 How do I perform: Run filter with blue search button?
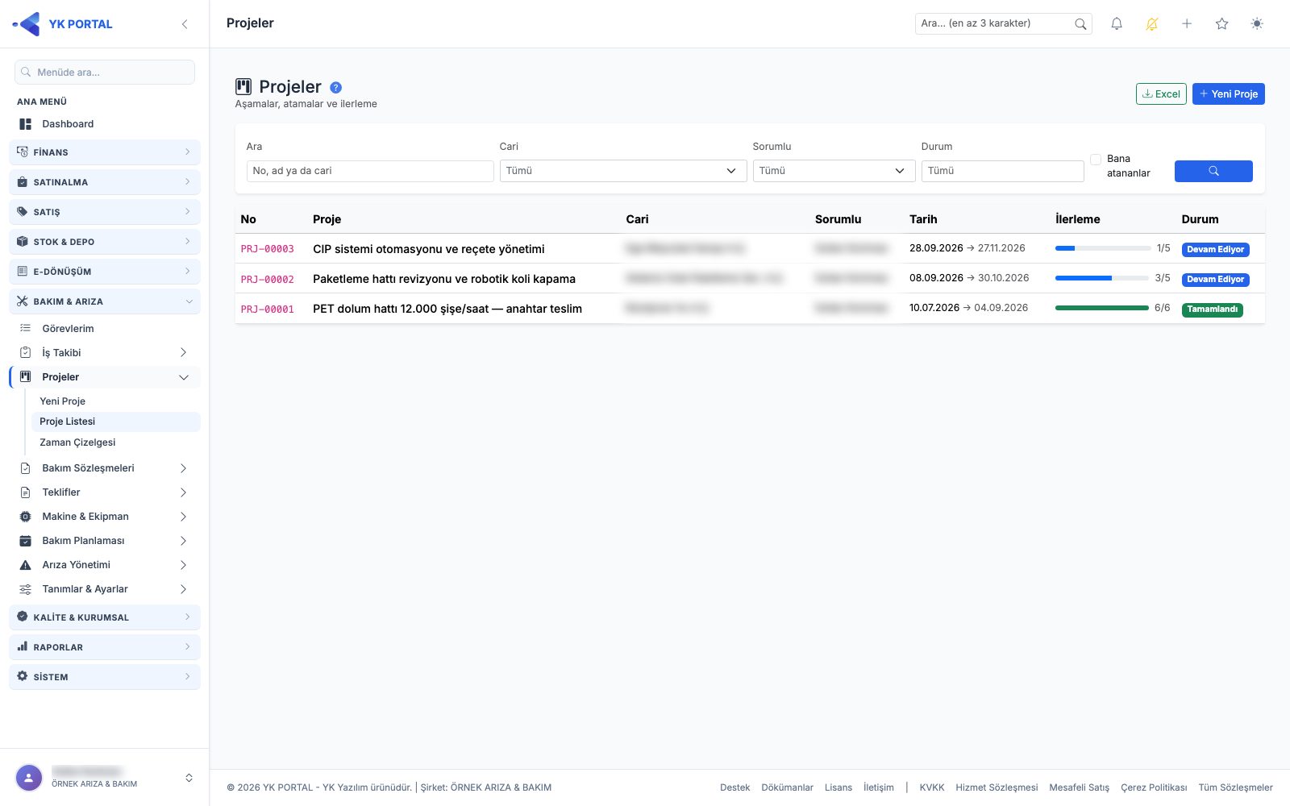click(x=1213, y=171)
